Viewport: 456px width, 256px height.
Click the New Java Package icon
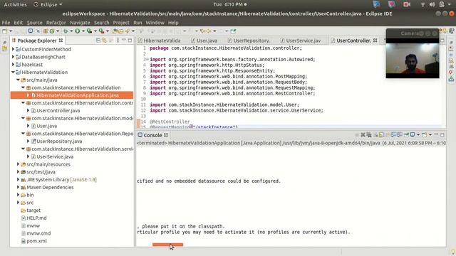[x=46, y=31]
